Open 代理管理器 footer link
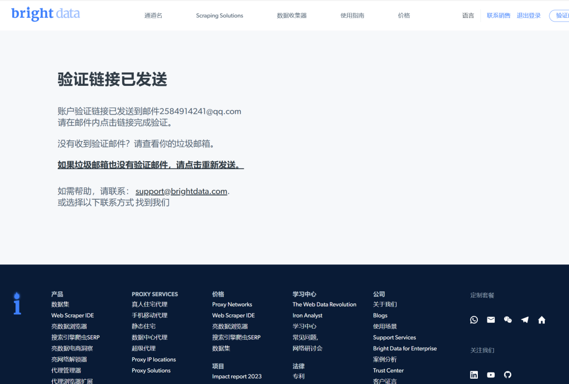The height and width of the screenshot is (384, 569). tap(66, 370)
